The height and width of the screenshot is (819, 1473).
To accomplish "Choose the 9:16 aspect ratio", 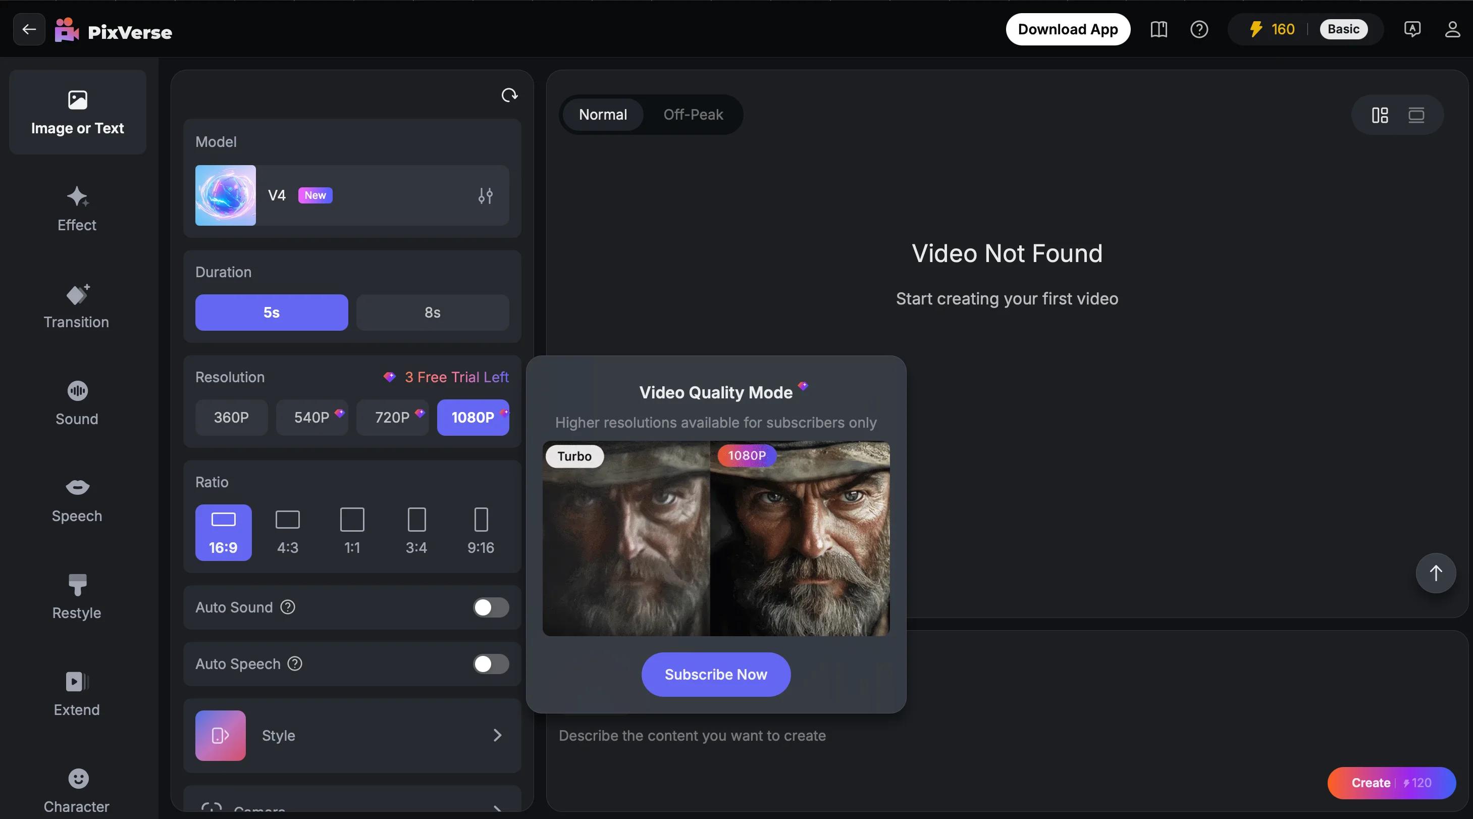I will pos(481,532).
